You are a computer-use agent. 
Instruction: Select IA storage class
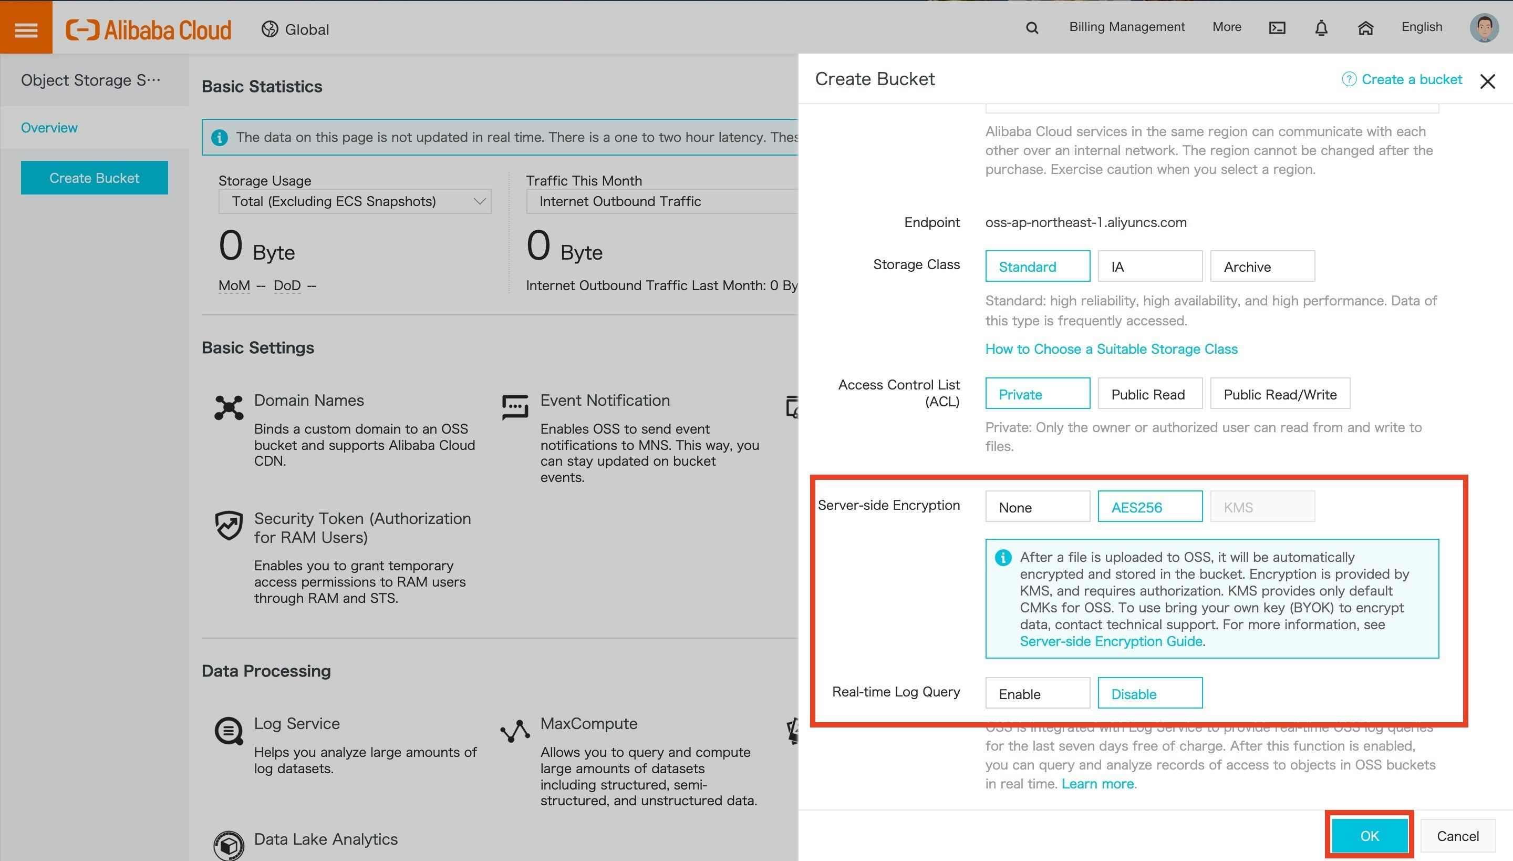point(1149,266)
